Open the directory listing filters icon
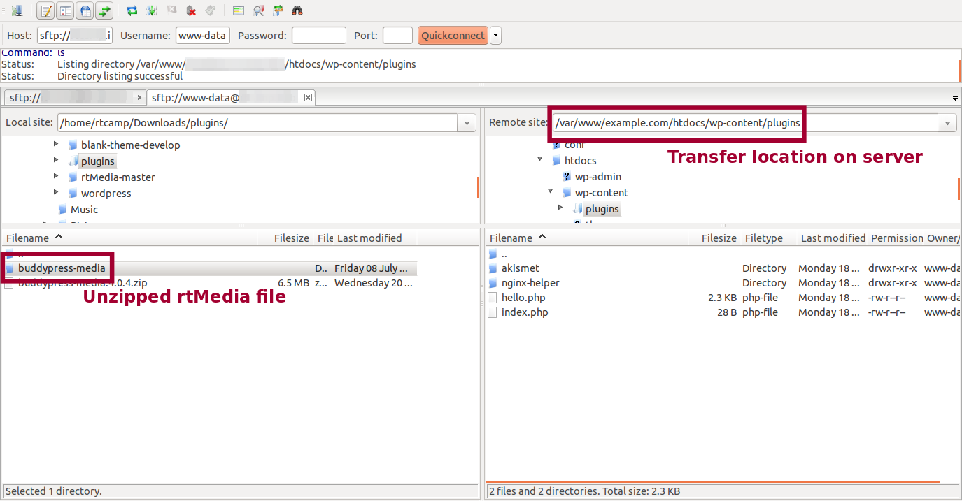Screen dimensions: 962x501 tap(239, 10)
